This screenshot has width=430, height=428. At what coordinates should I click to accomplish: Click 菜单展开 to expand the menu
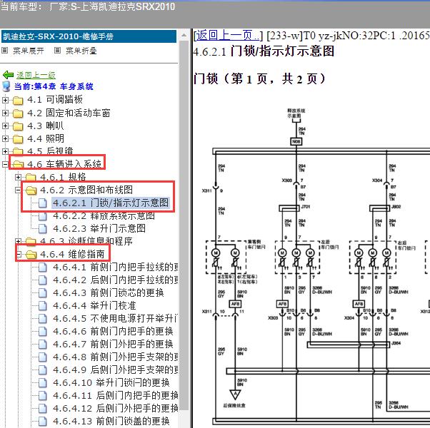(29, 51)
